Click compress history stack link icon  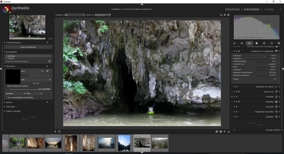[49, 61]
